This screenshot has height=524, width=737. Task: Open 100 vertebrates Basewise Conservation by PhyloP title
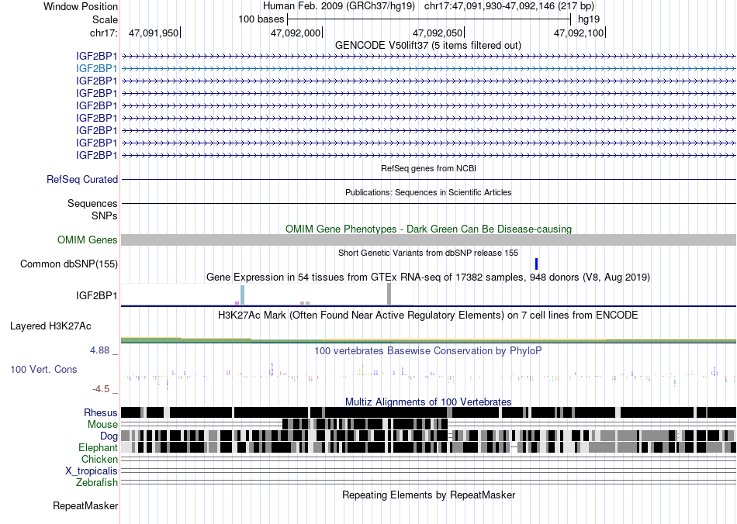point(428,350)
